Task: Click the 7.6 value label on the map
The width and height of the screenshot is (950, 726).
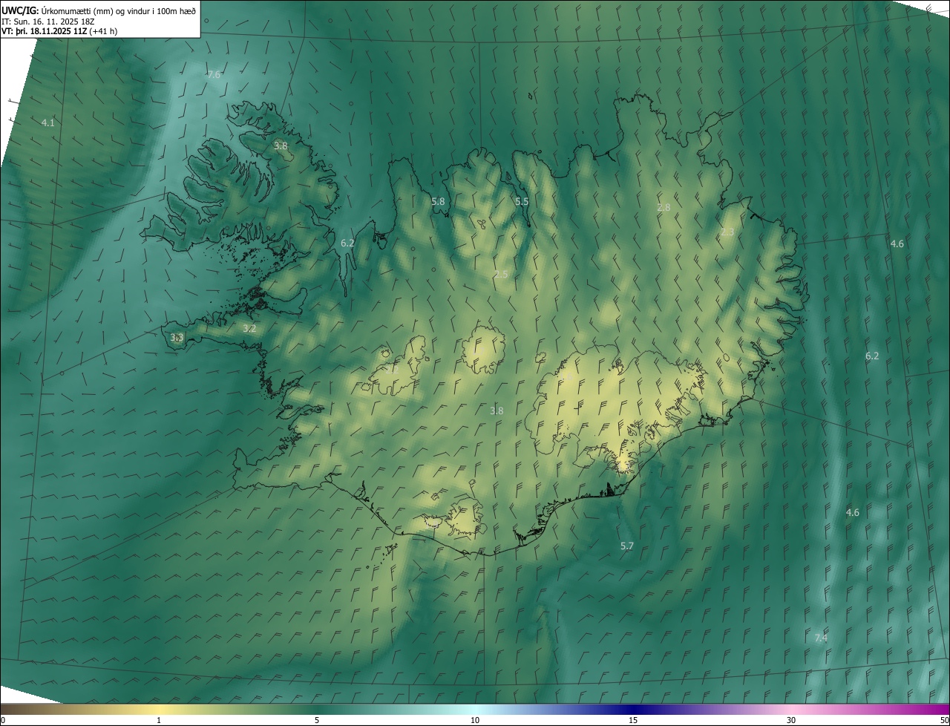Action: pos(214,75)
